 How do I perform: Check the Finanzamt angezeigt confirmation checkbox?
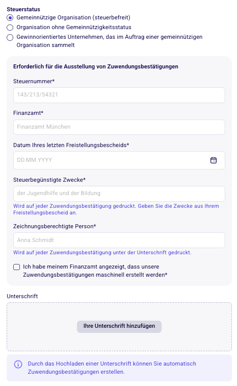[16, 267]
